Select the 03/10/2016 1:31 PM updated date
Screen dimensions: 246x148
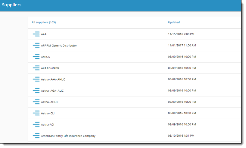tap(181, 136)
